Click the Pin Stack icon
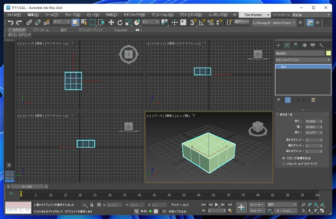 click(278, 100)
